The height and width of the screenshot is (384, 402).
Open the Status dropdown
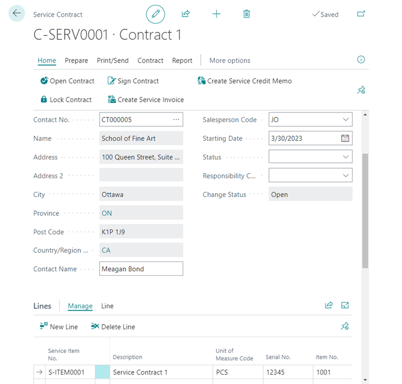point(345,157)
